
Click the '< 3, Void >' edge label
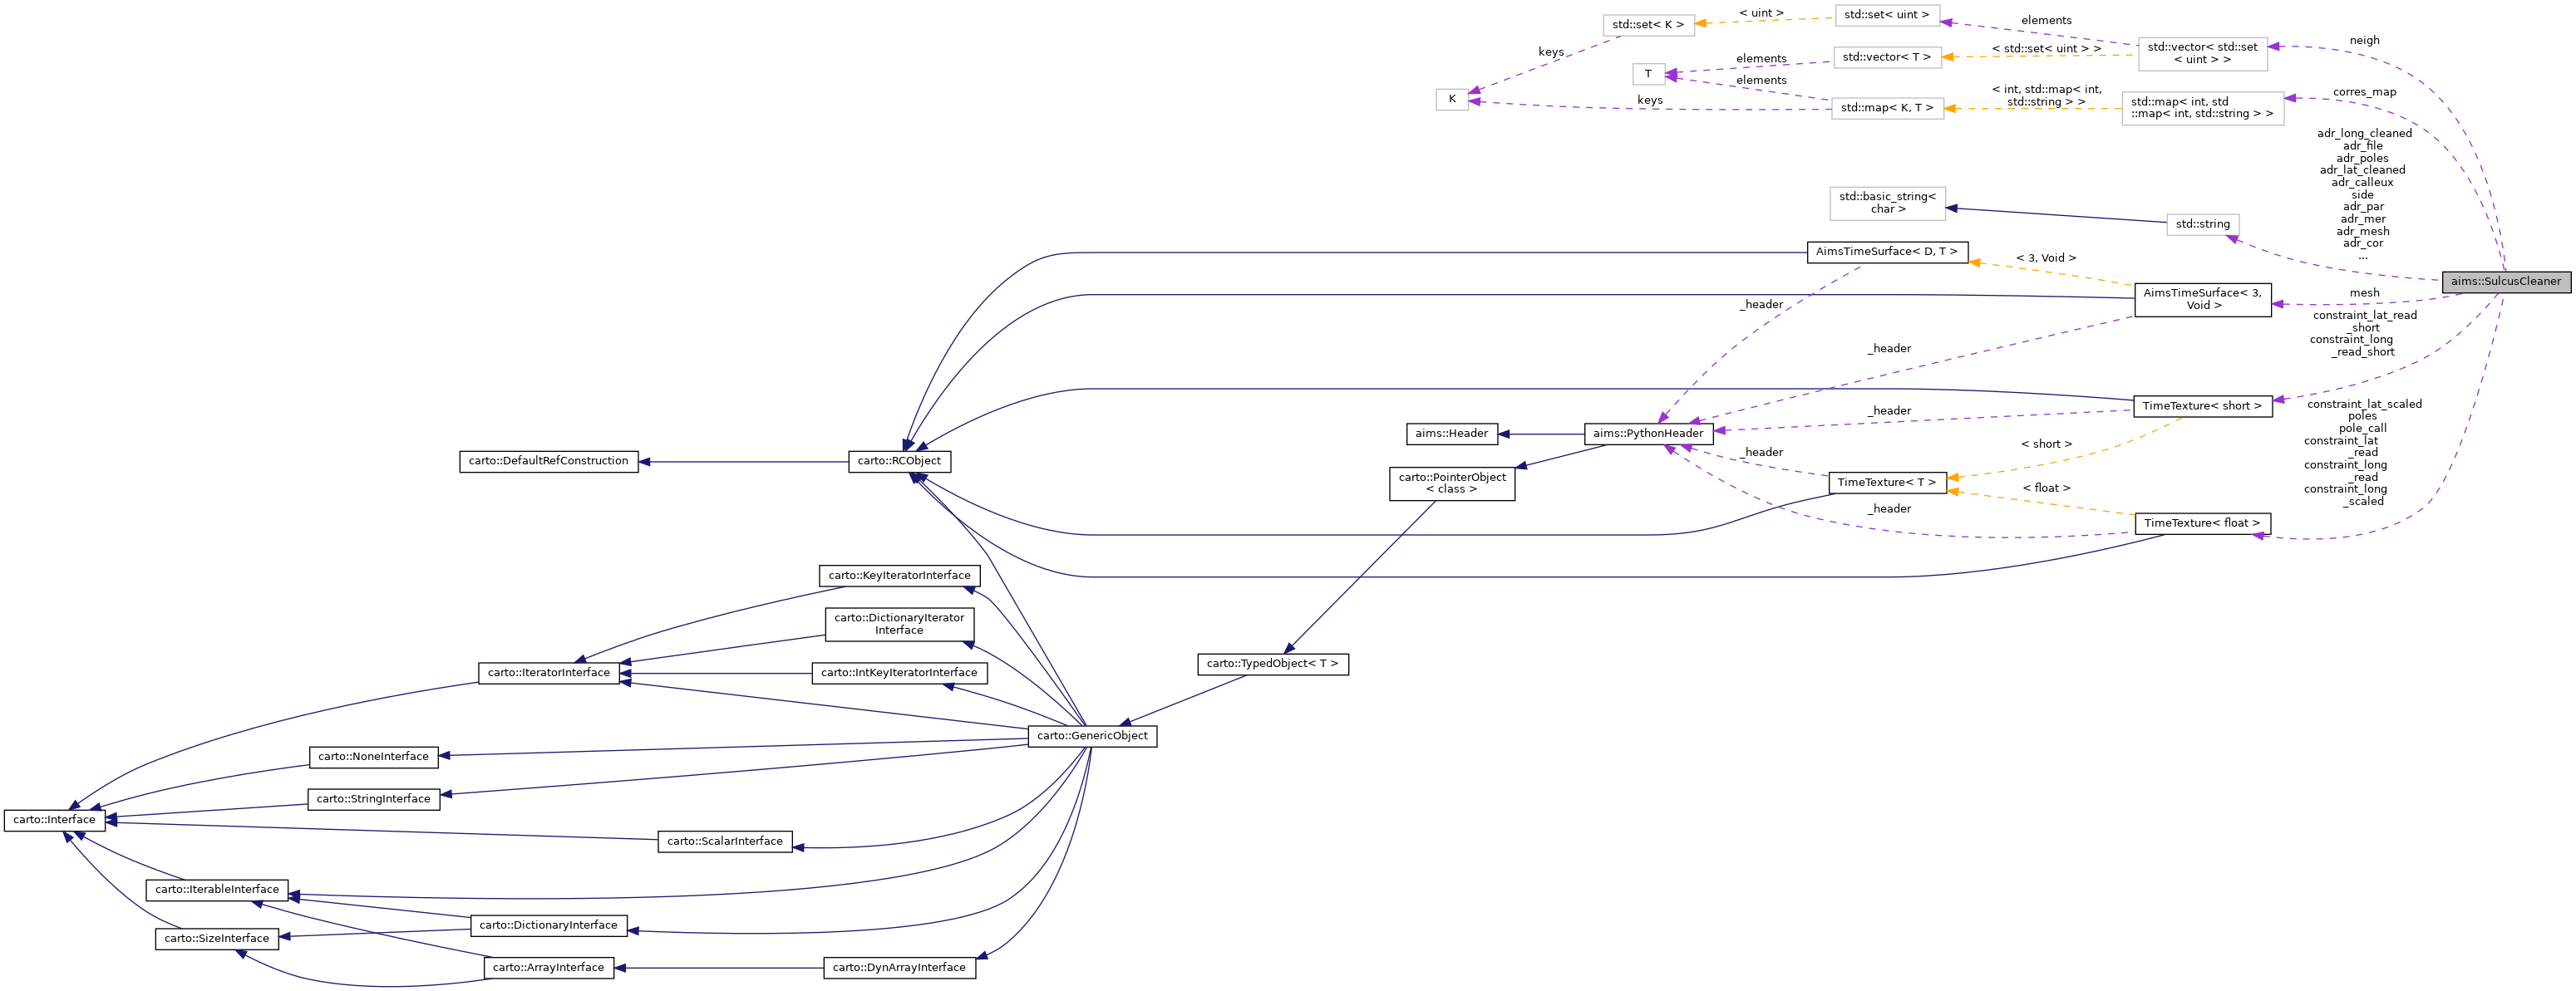pyautogui.click(x=2046, y=258)
